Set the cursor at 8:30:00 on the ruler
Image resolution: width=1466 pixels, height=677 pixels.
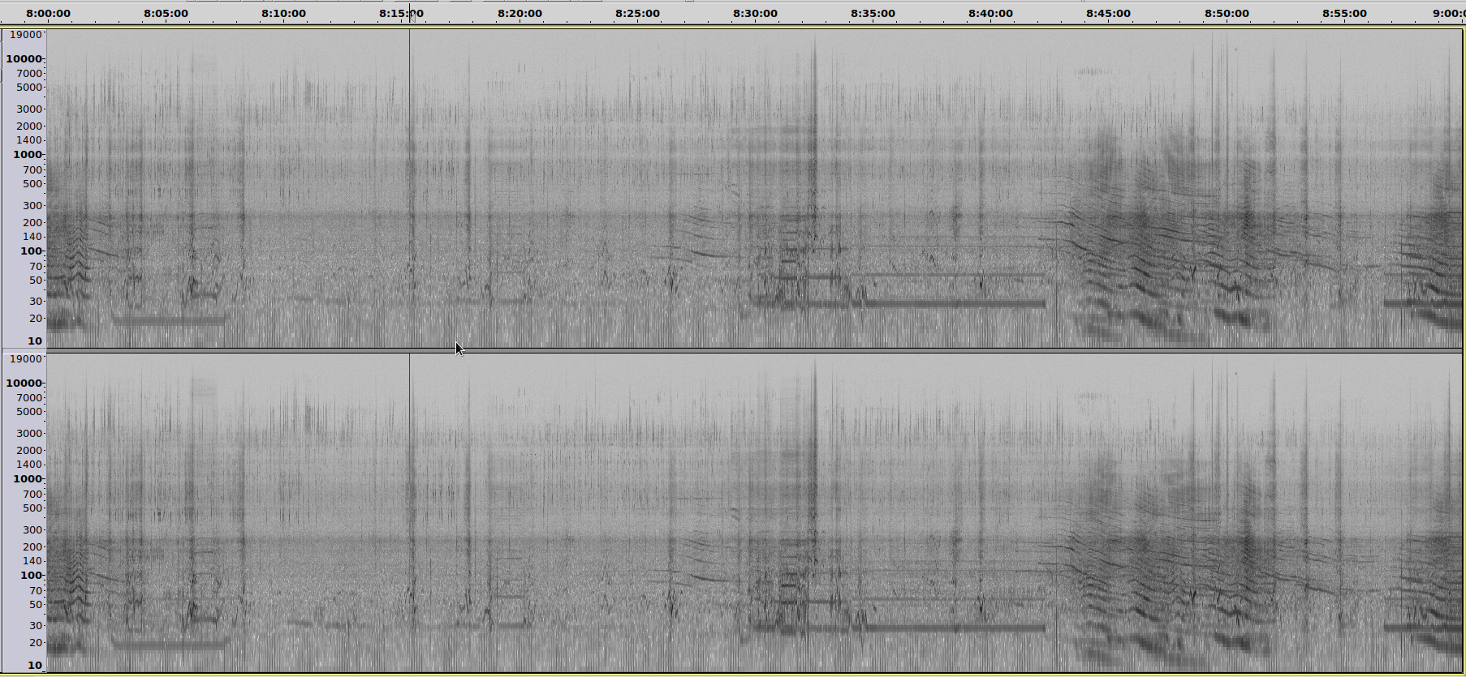point(755,14)
